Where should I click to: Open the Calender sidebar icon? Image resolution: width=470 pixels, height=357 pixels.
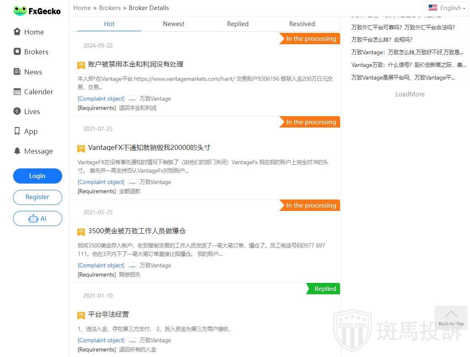tap(17, 91)
